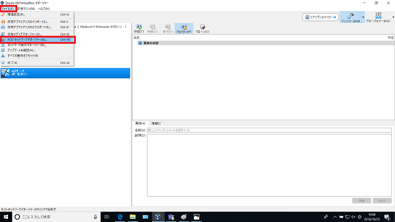Choose アップデートを確認 menu entry
The width and height of the screenshot is (395, 222).
[37, 51]
